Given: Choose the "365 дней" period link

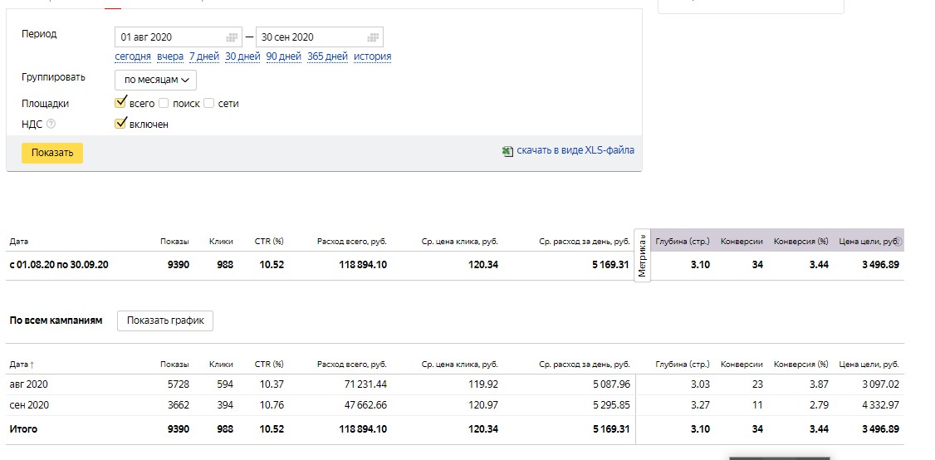Looking at the screenshot, I should coord(327,56).
